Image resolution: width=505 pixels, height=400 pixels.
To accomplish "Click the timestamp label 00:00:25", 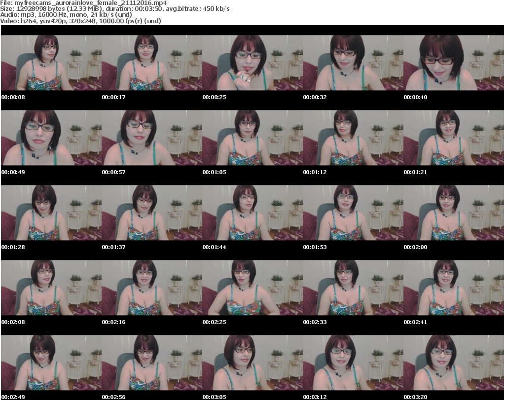I will tap(214, 97).
